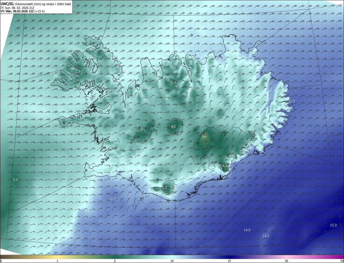The image size is (344, 263).
Task: Click the '13.1' value label
Action: tap(266, 236)
